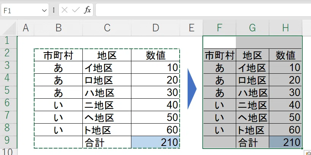Select column F header

[219, 28]
